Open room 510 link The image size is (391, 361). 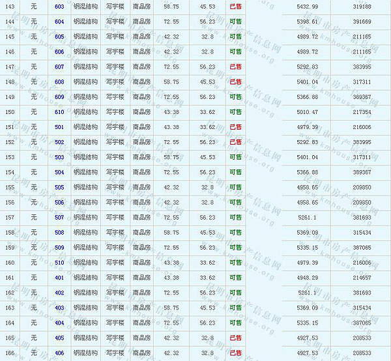click(59, 263)
